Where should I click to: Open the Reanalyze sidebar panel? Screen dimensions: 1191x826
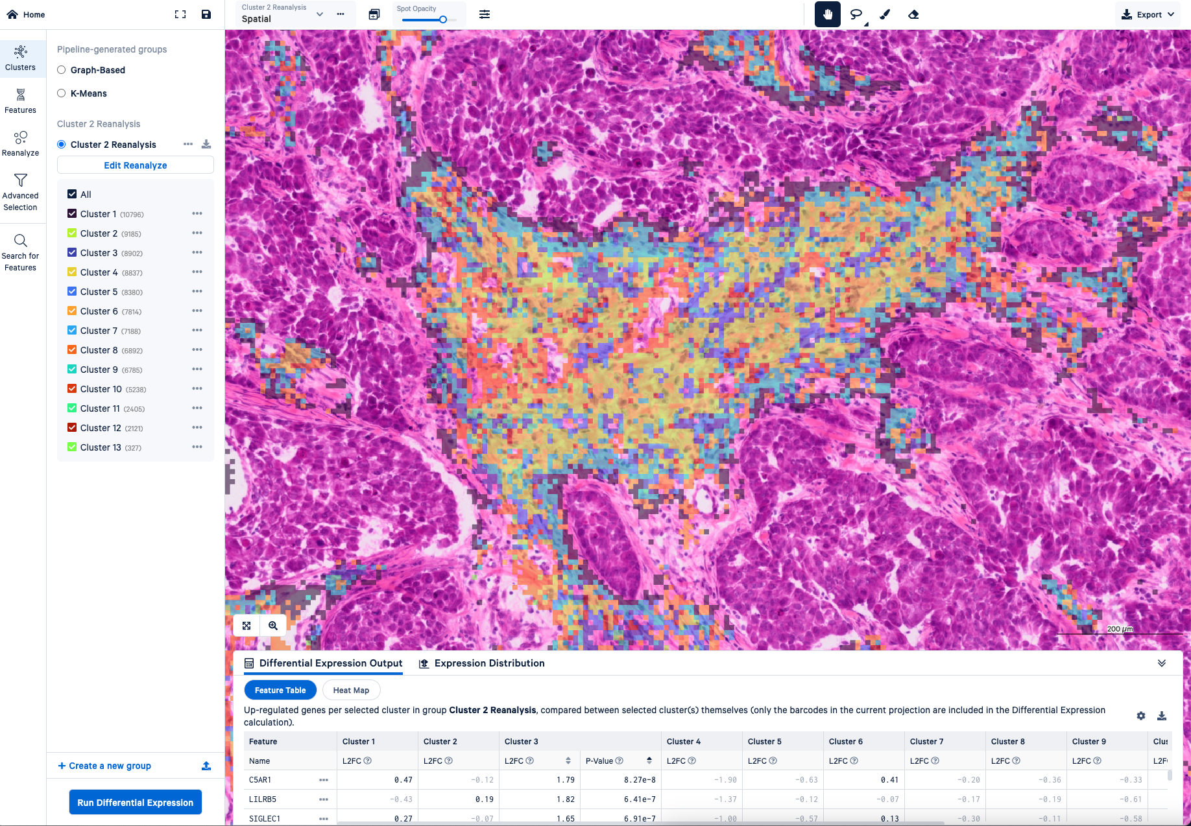coord(21,143)
